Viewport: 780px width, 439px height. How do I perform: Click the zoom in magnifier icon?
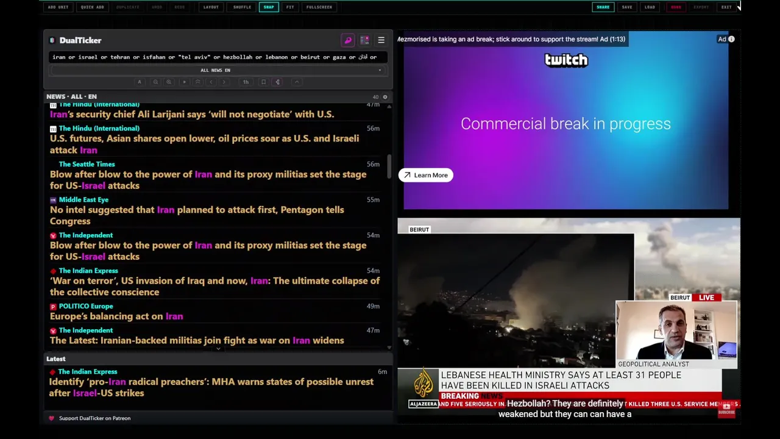(169, 82)
